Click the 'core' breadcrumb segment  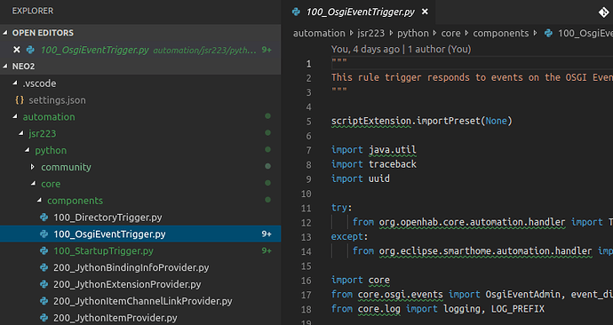(450, 33)
